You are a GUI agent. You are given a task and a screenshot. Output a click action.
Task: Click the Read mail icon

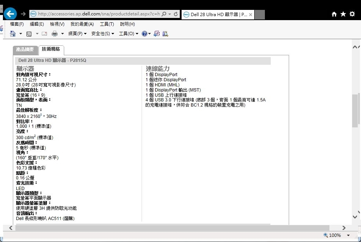click(44, 34)
